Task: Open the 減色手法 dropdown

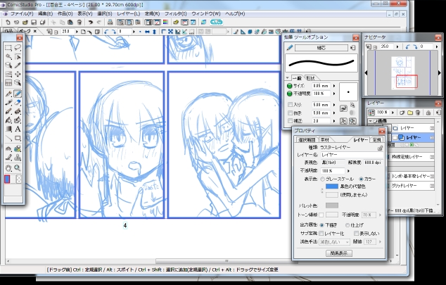Action: [x=334, y=242]
